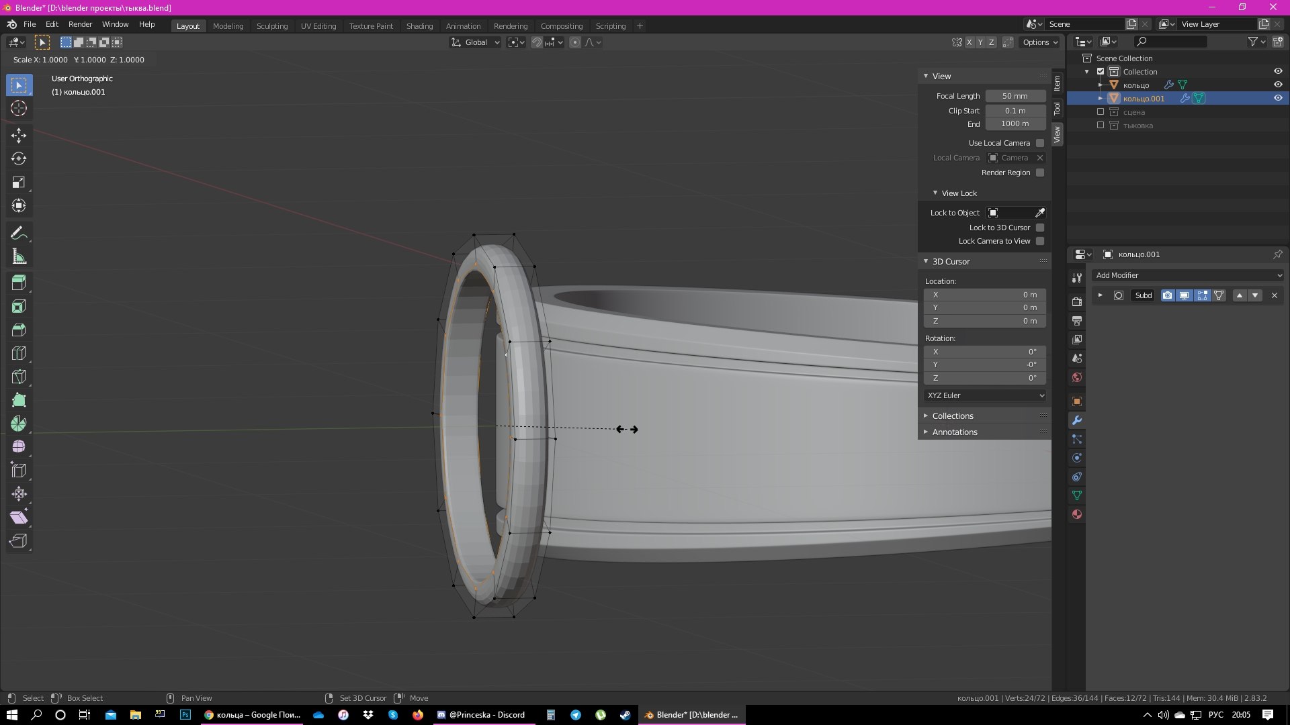Choose the Loop Cut tool
Viewport: 1290px width, 725px height.
19,353
